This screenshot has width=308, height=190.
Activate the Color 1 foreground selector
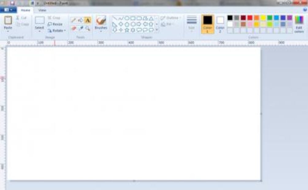[x=207, y=24]
